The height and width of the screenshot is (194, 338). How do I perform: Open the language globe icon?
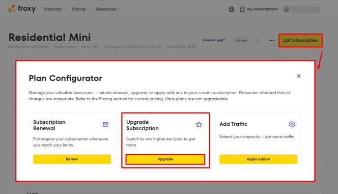[x=231, y=9]
